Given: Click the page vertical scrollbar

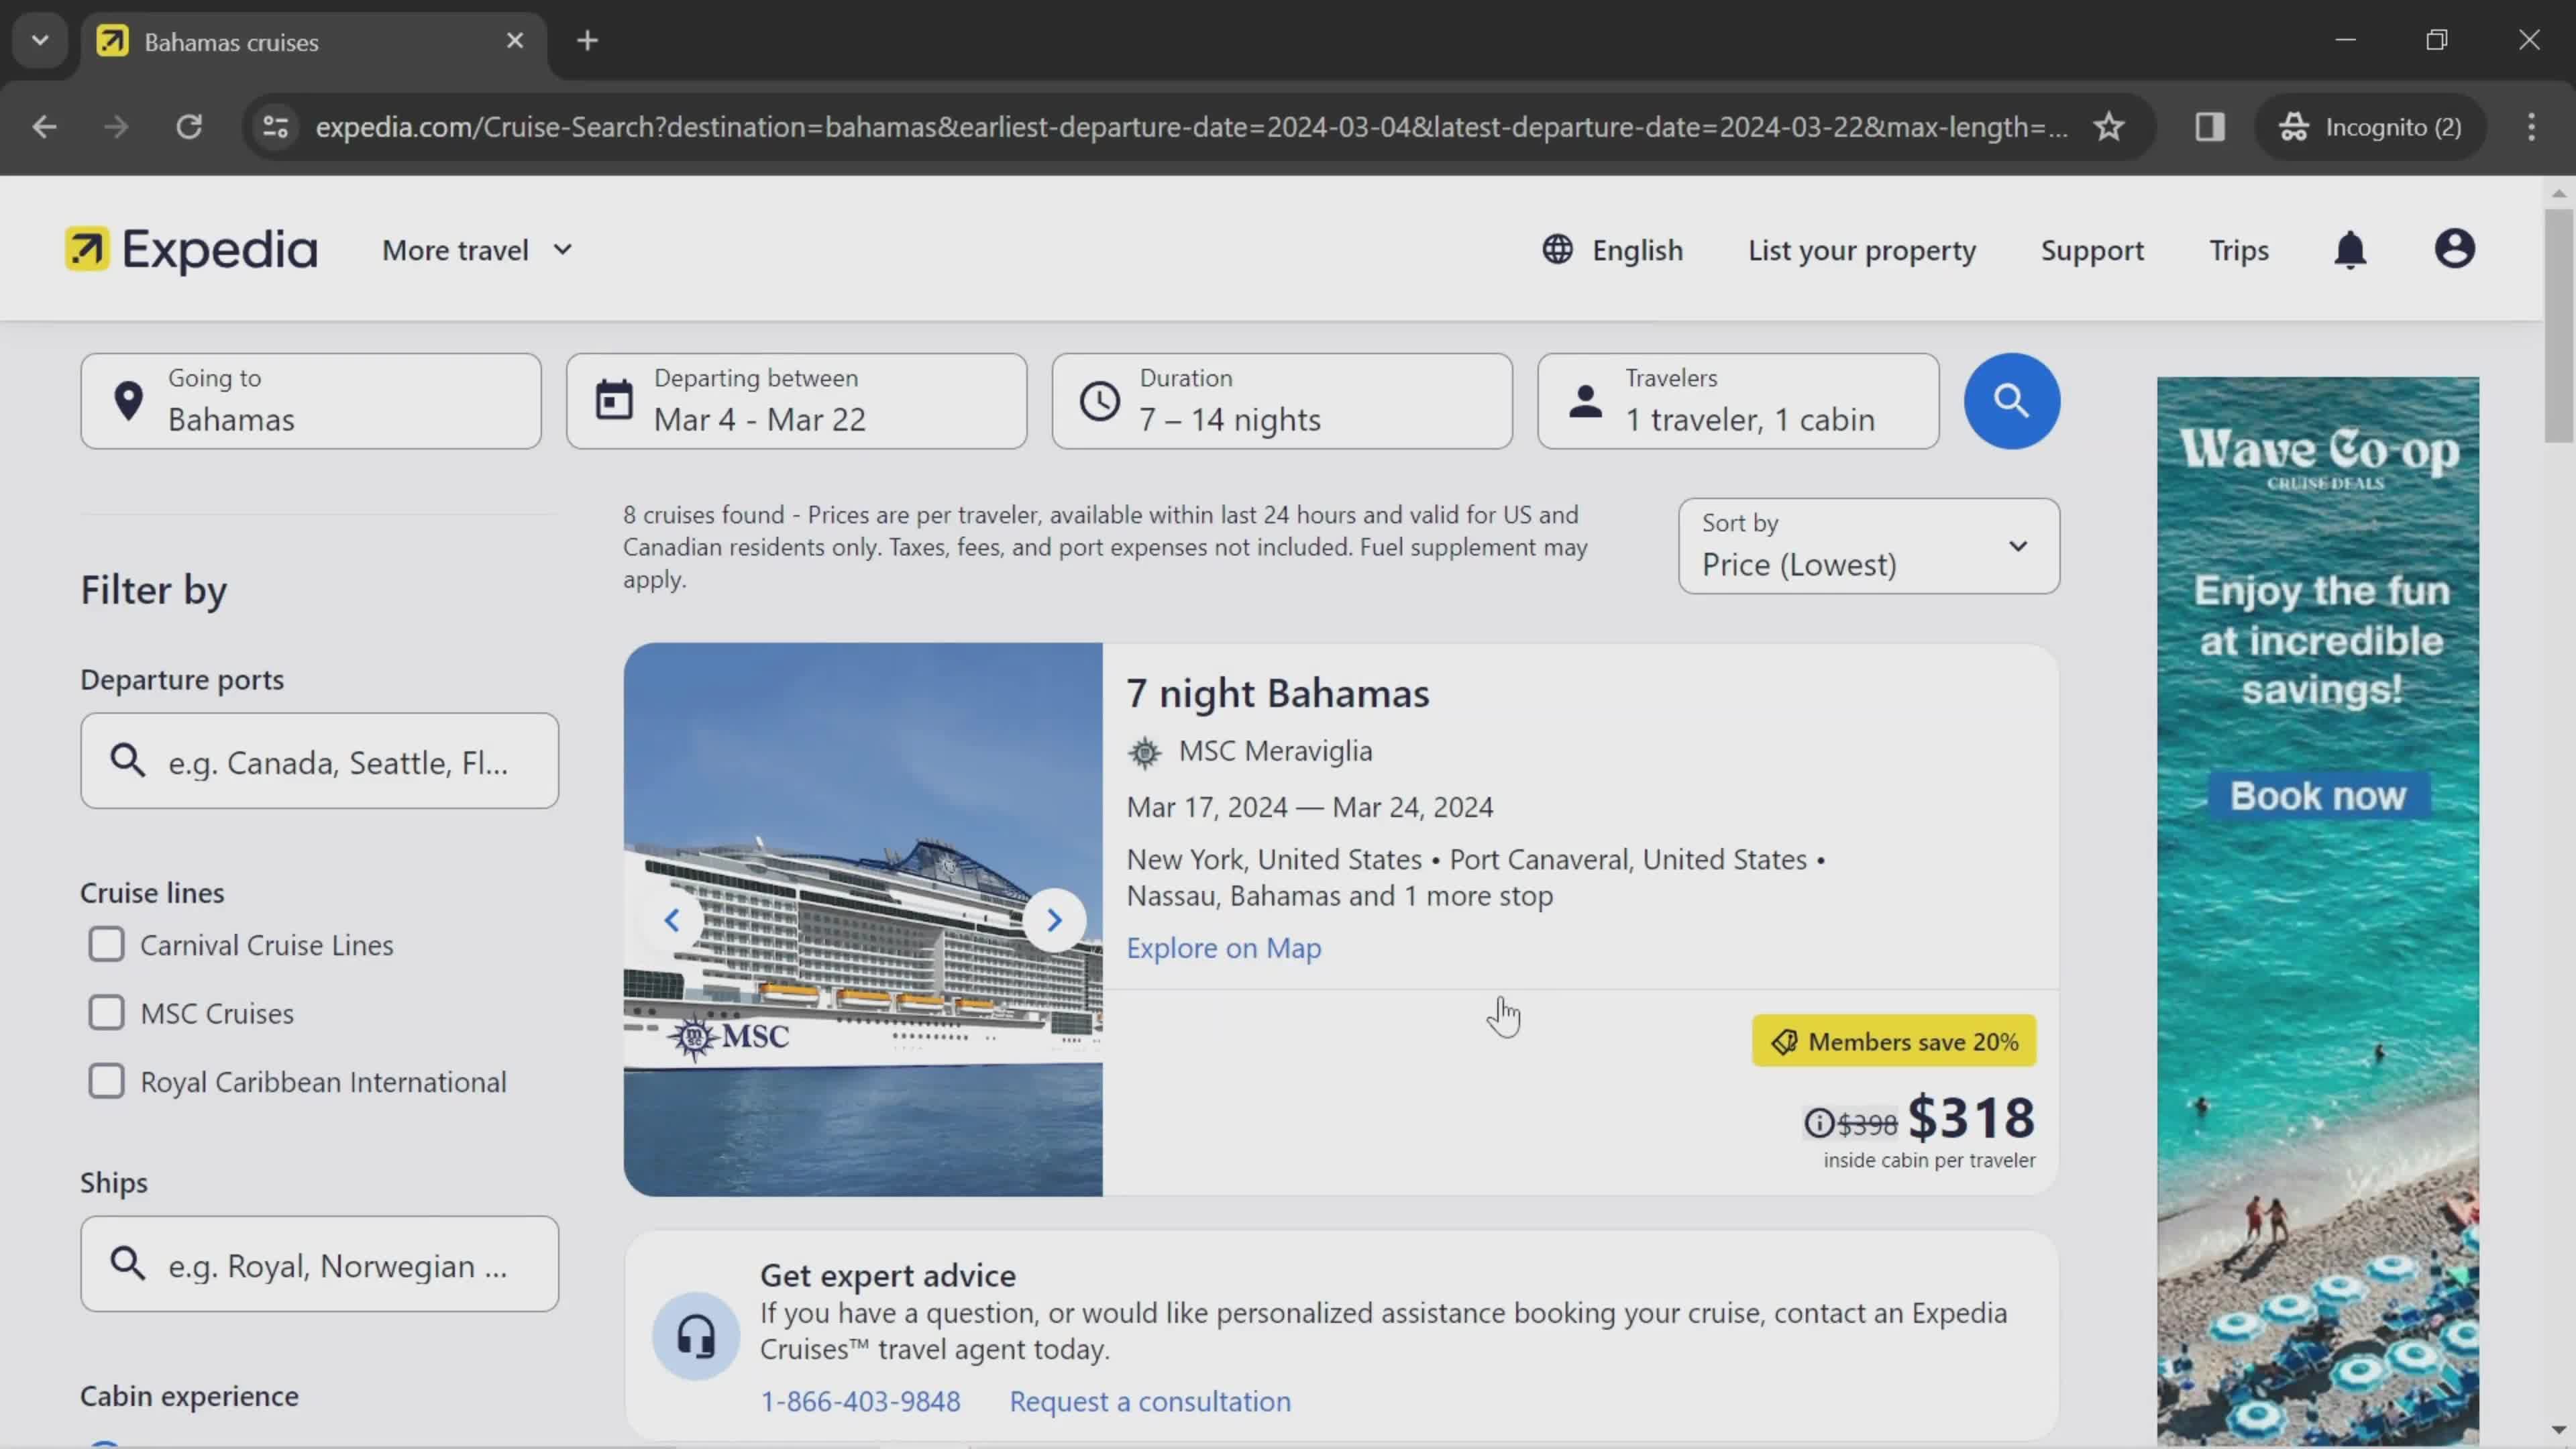Looking at the screenshot, I should 2559,325.
